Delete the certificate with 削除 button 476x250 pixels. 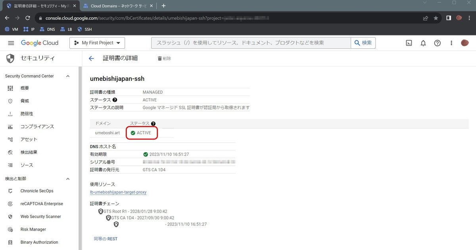click(164, 58)
